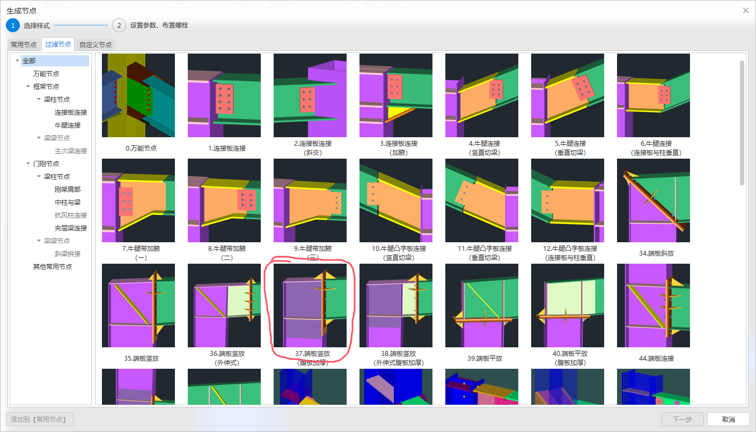This screenshot has height=432, width=756.
Task: Select 连接板连接 tree item
Action: [71, 112]
